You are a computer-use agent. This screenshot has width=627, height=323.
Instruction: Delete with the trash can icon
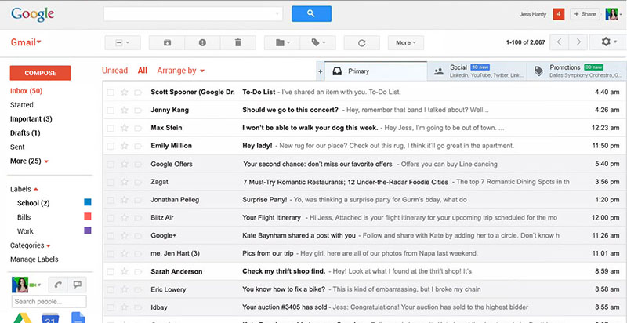click(x=238, y=43)
